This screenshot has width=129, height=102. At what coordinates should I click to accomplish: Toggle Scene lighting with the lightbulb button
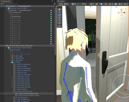tap(101, 4)
